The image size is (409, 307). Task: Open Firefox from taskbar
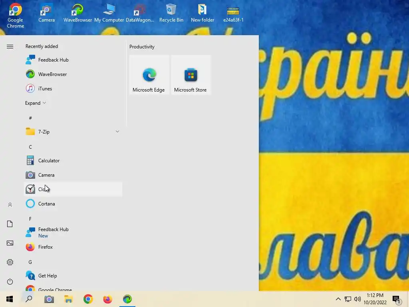pos(108,299)
